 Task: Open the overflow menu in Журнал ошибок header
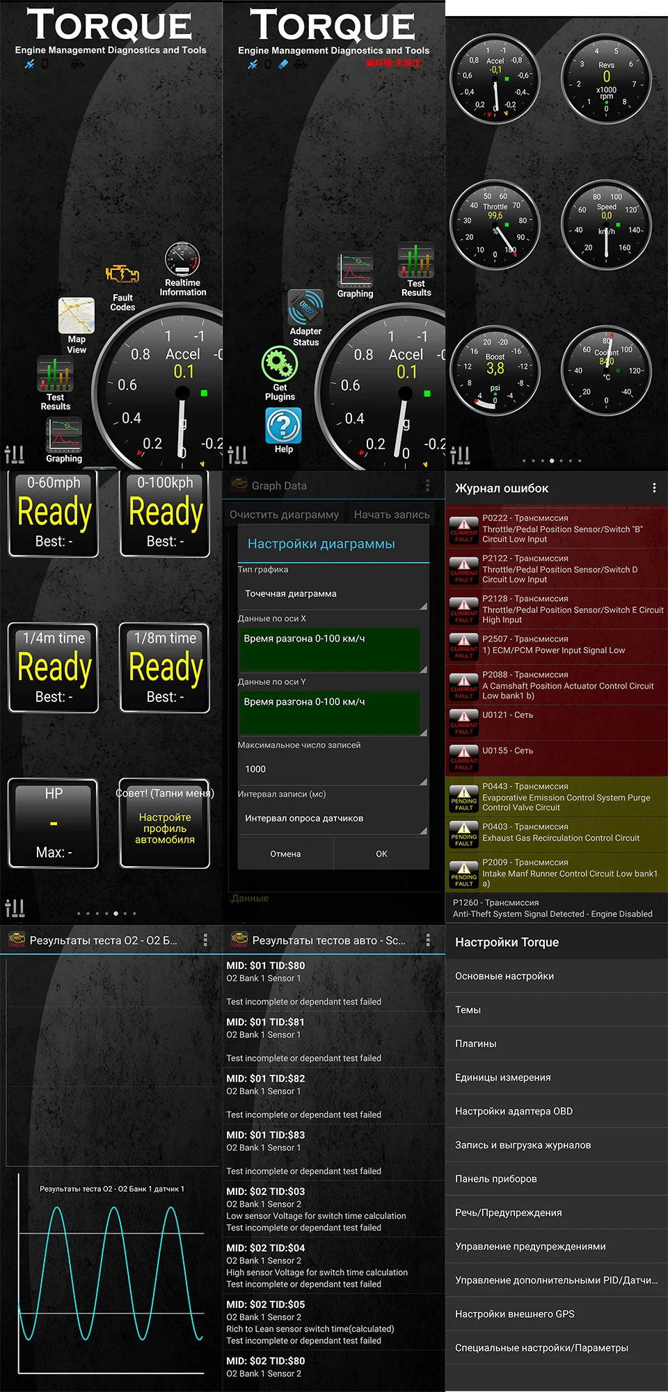click(x=654, y=488)
